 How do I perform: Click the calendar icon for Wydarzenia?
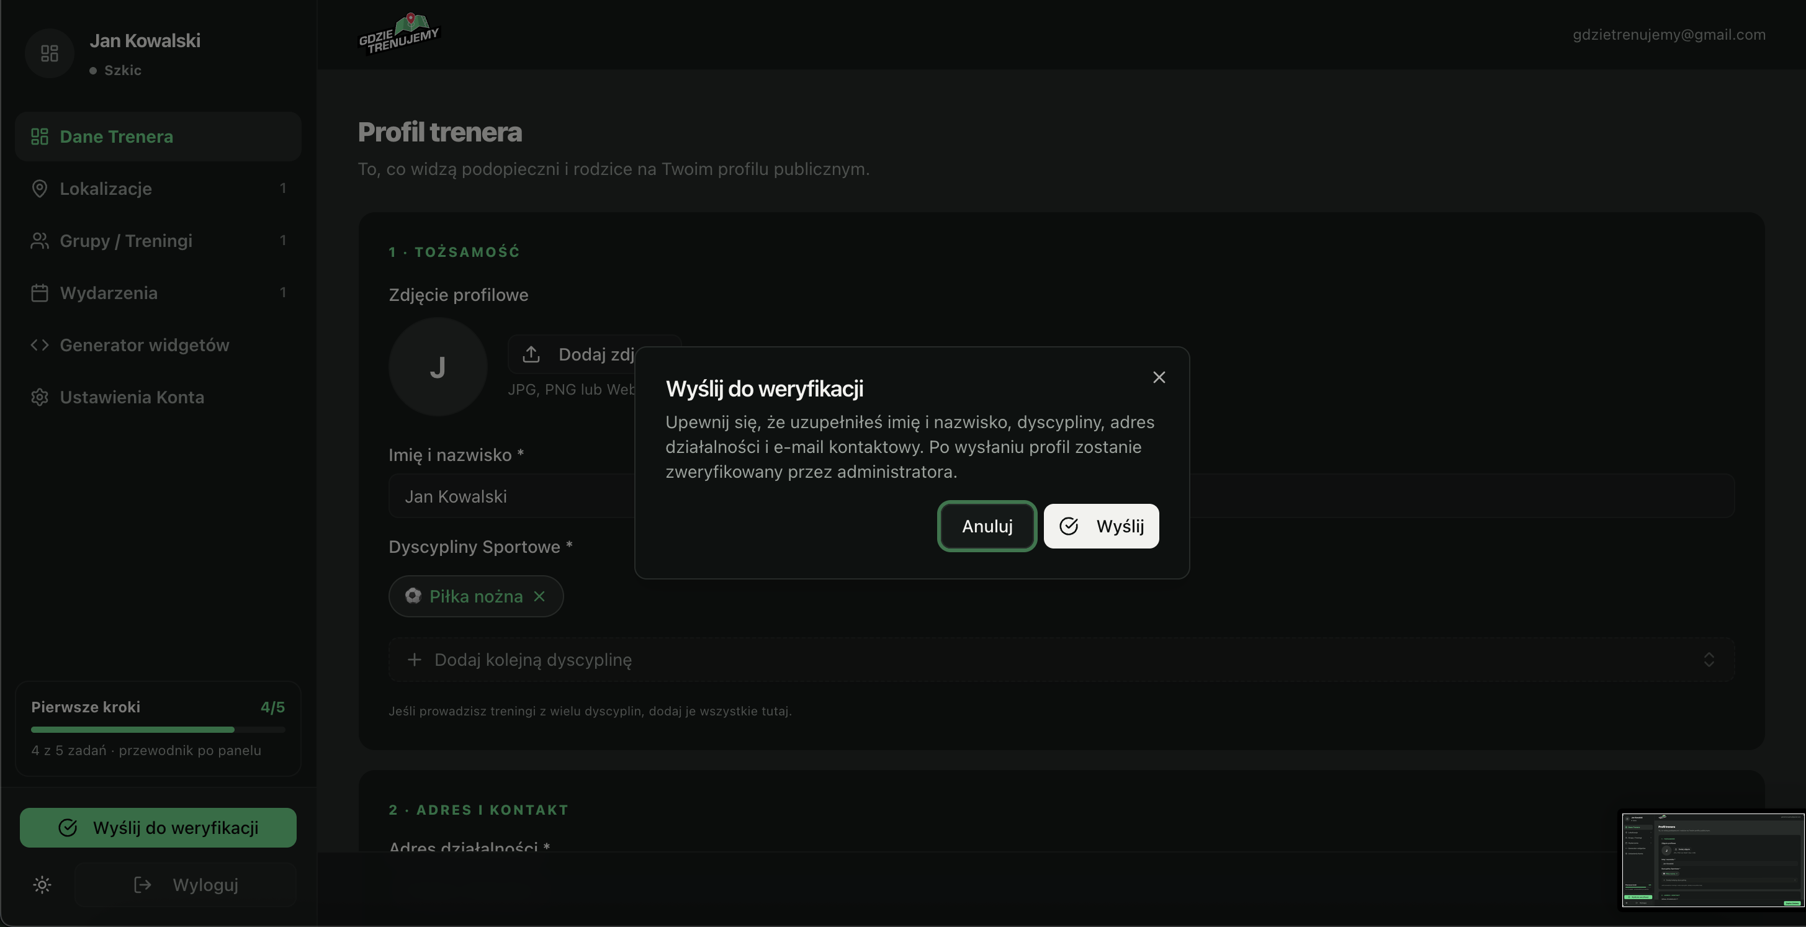click(x=39, y=293)
